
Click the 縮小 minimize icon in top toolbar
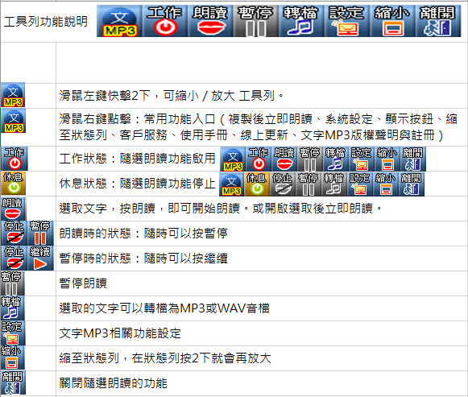(x=392, y=21)
